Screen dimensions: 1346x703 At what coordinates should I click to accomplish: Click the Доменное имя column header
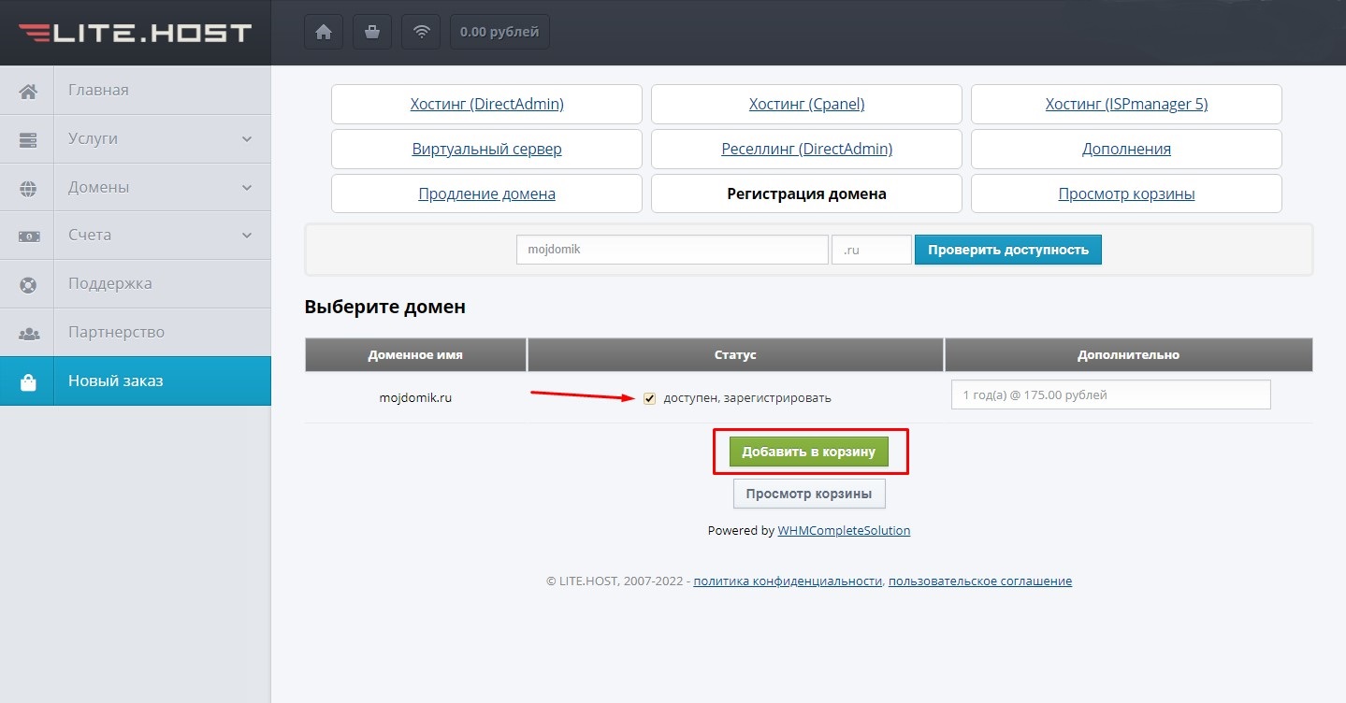(x=415, y=355)
